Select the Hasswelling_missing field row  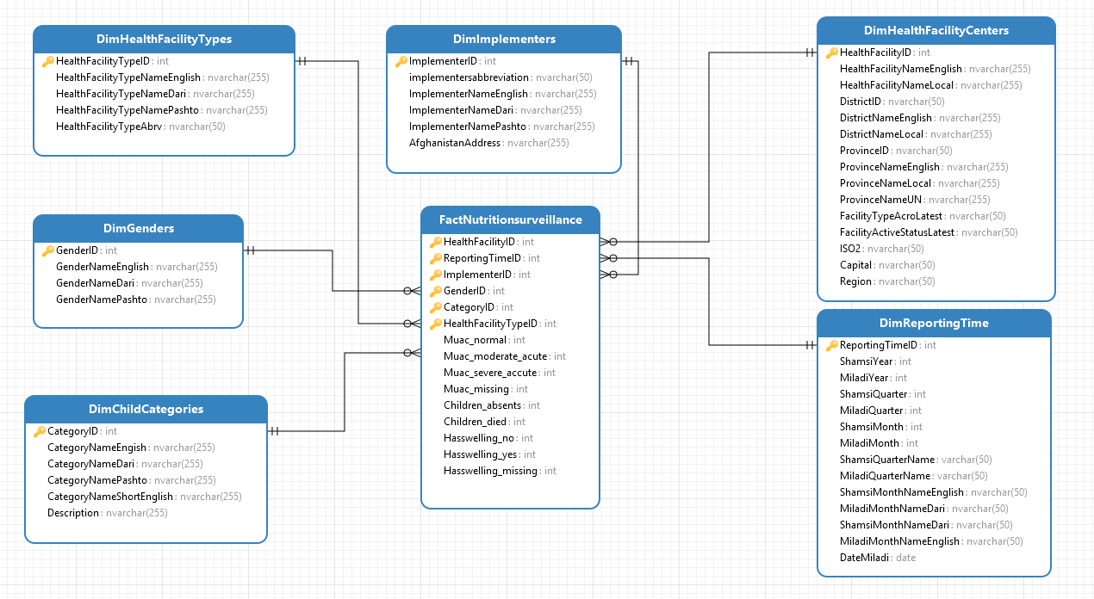pos(490,472)
